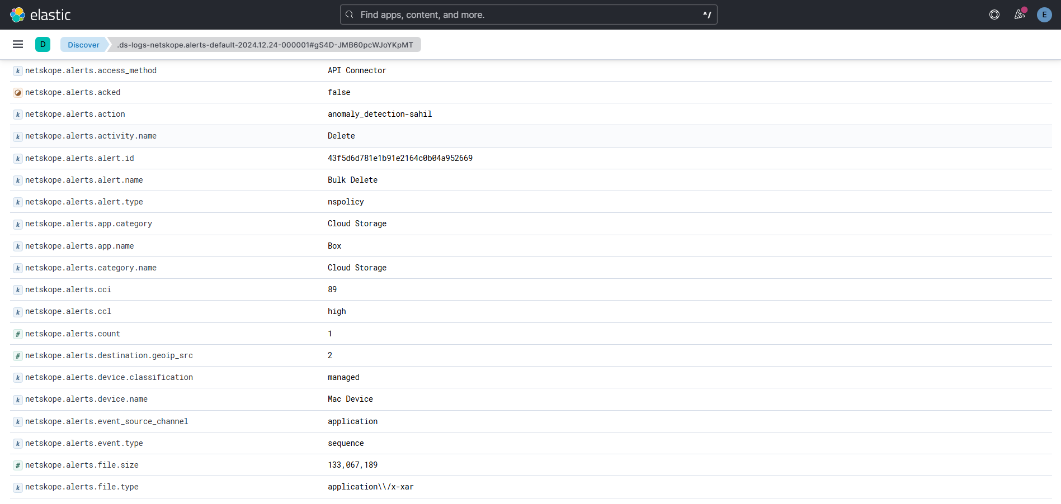Click the value Bulk Delete
The width and height of the screenshot is (1061, 504).
(x=352, y=180)
